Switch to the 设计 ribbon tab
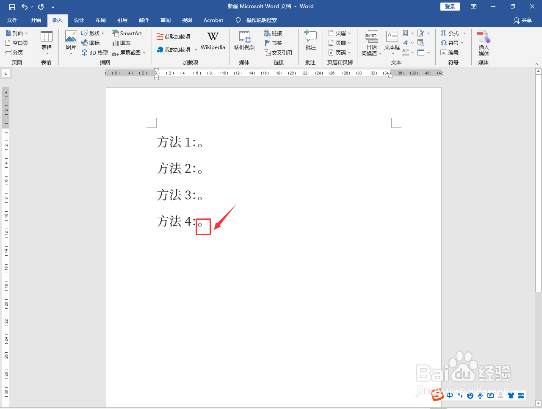This screenshot has height=409, width=542. pos(79,20)
